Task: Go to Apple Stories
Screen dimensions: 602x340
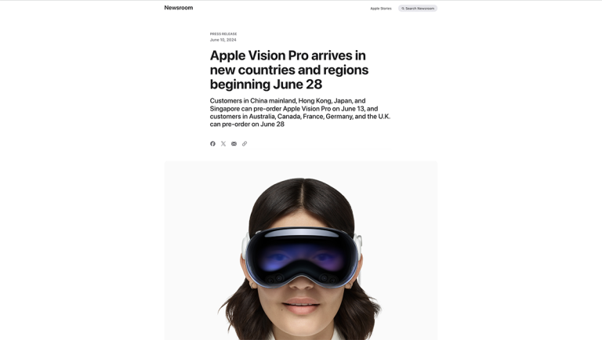Action: coord(381,9)
